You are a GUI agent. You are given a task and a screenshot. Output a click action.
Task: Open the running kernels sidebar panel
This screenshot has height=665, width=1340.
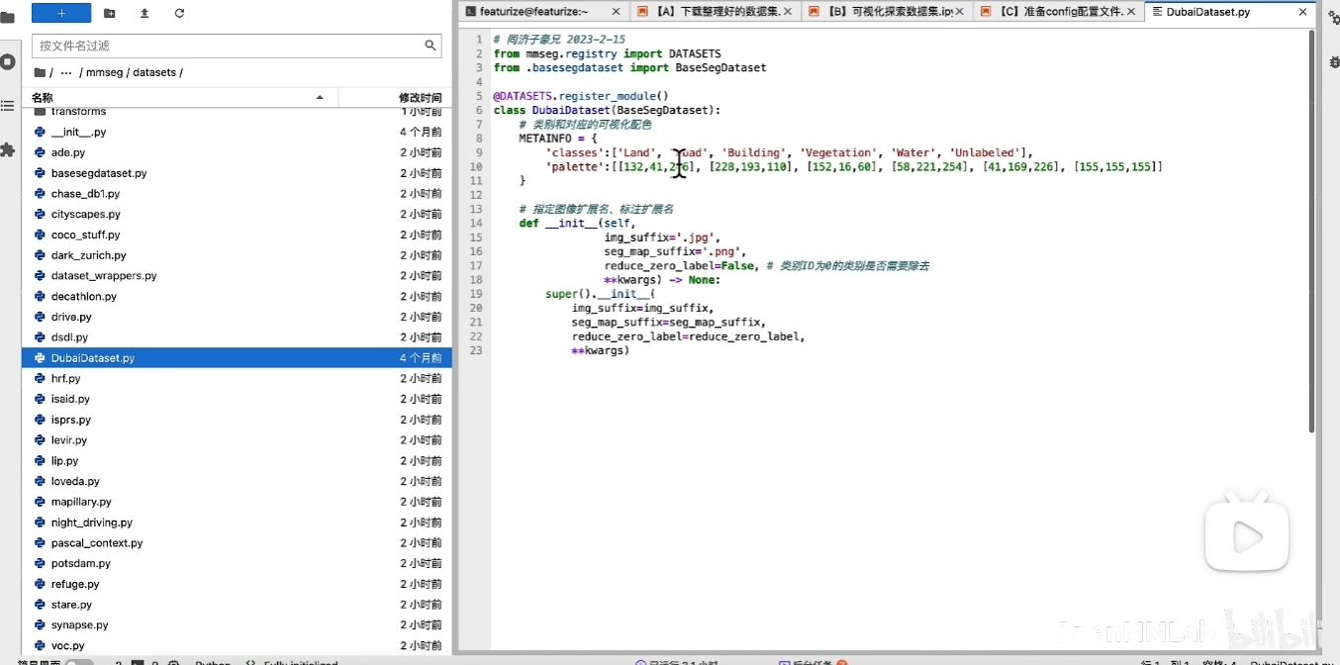click(8, 61)
